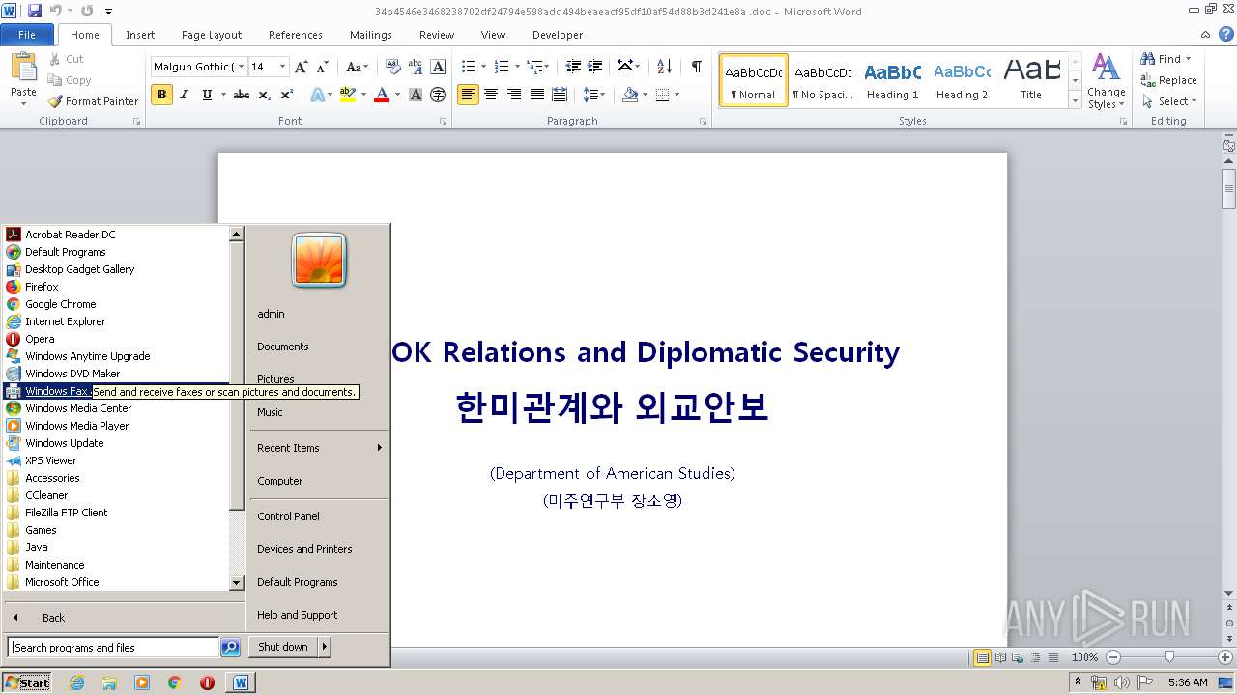The image size is (1237, 695).
Task: Toggle Underline formatting
Action: pos(207,95)
